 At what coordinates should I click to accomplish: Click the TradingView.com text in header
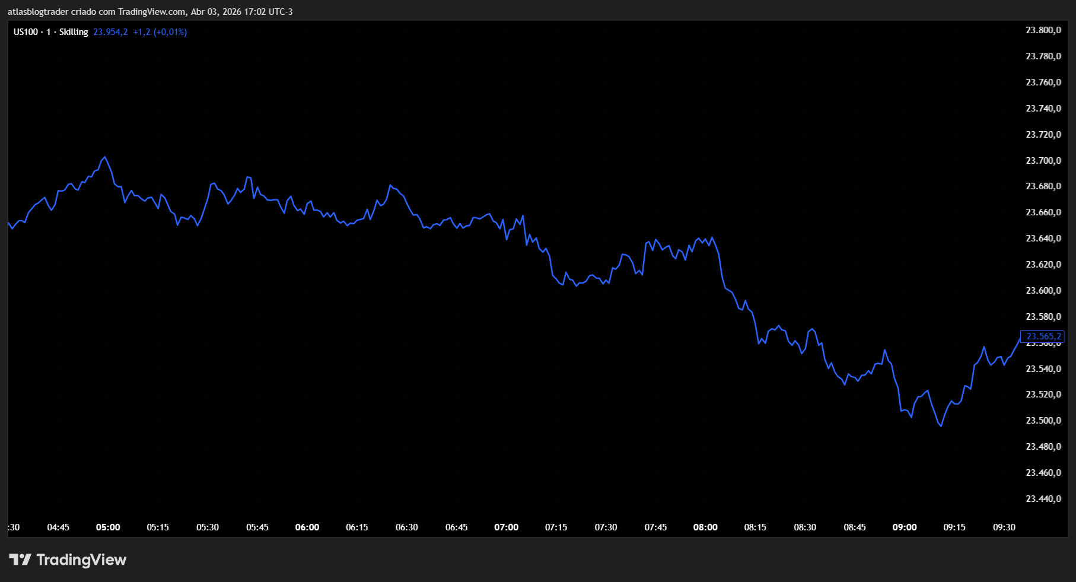pos(151,12)
